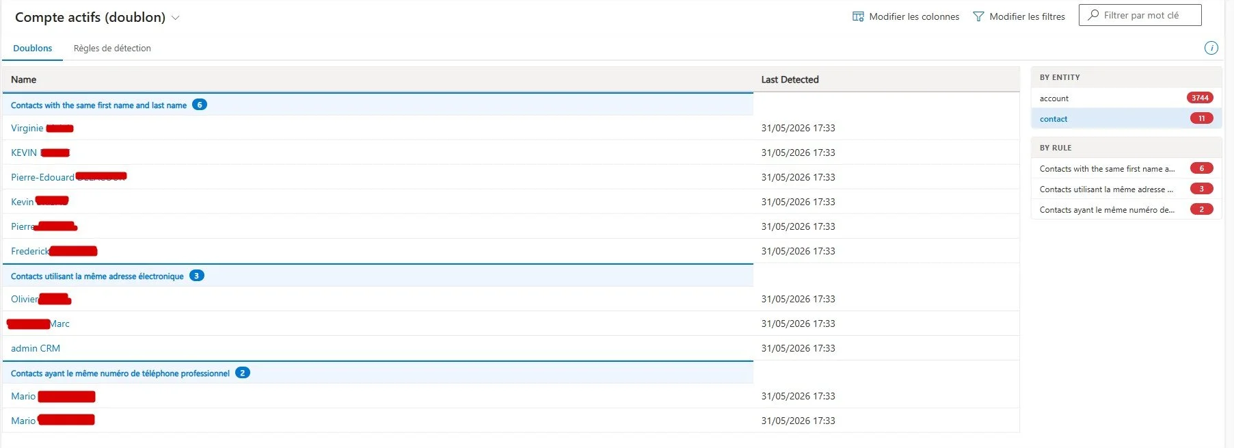This screenshot has width=1234, height=448.
Task: Filter by the account entity
Action: click(1125, 98)
